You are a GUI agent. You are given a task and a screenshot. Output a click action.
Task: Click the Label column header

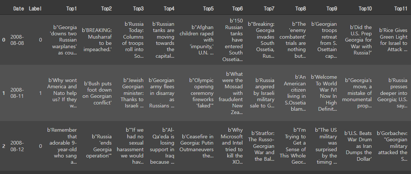(35, 8)
